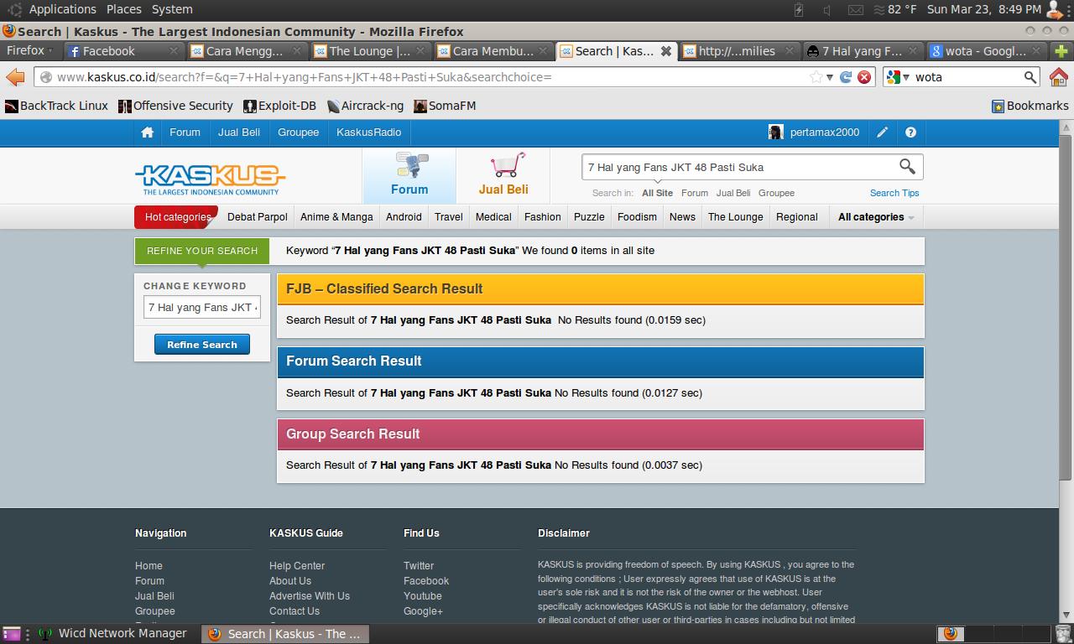Open URL history dropdown arrow
Screen dimensions: 1074x644
coord(830,77)
